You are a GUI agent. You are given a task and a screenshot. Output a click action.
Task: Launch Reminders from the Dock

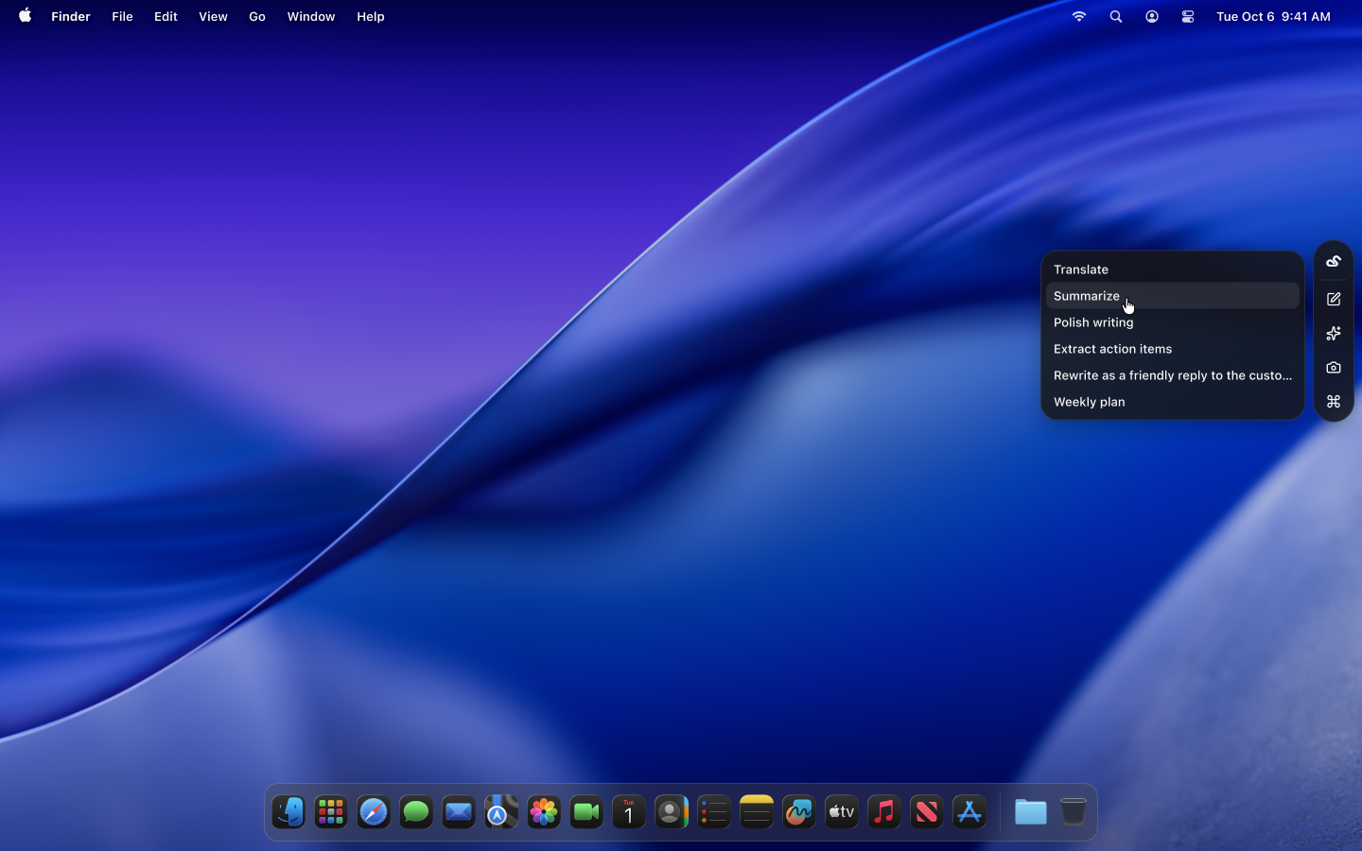pos(714,812)
